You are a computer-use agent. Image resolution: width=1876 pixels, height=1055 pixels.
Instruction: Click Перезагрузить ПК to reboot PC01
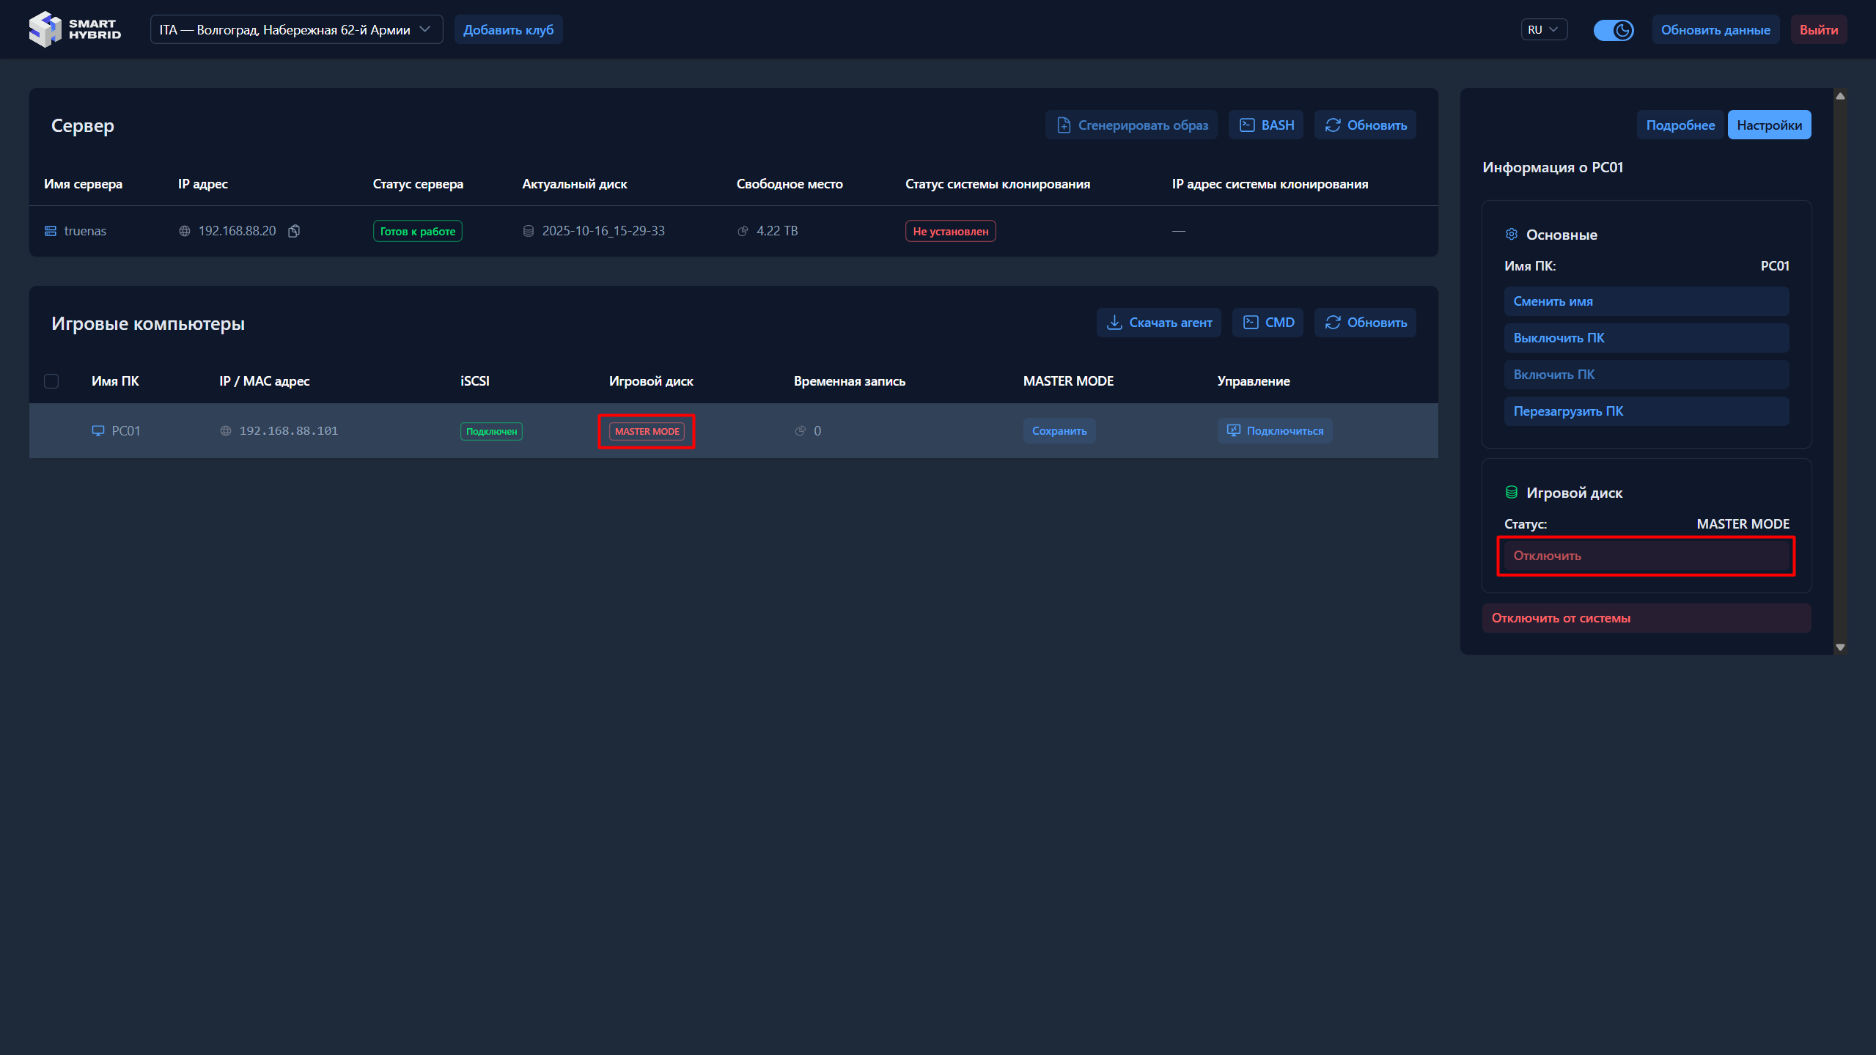click(1645, 411)
